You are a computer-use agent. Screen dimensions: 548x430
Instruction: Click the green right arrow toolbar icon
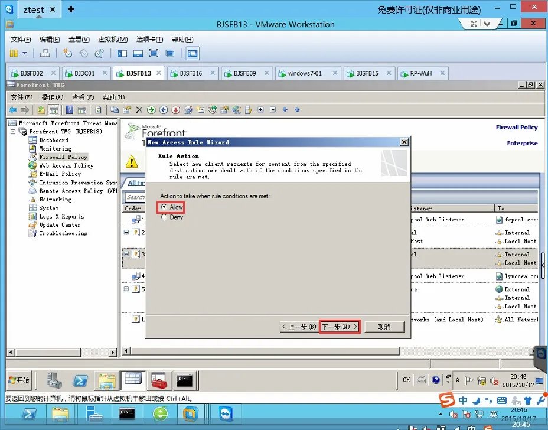pos(151,110)
